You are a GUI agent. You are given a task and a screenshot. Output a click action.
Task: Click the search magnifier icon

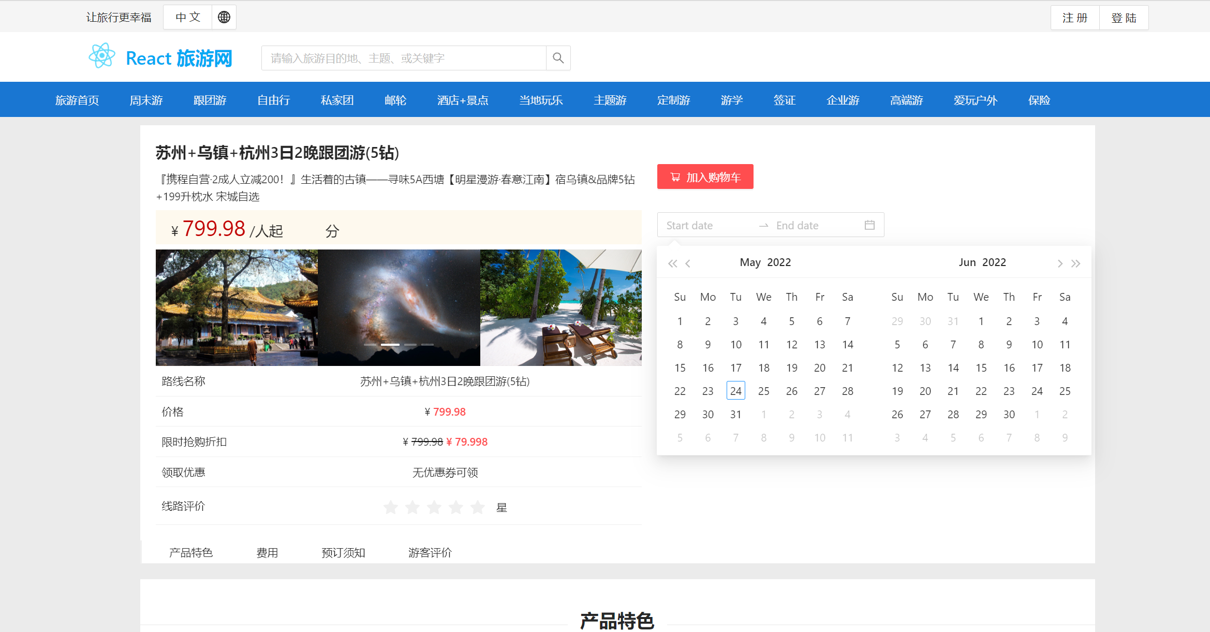click(558, 58)
